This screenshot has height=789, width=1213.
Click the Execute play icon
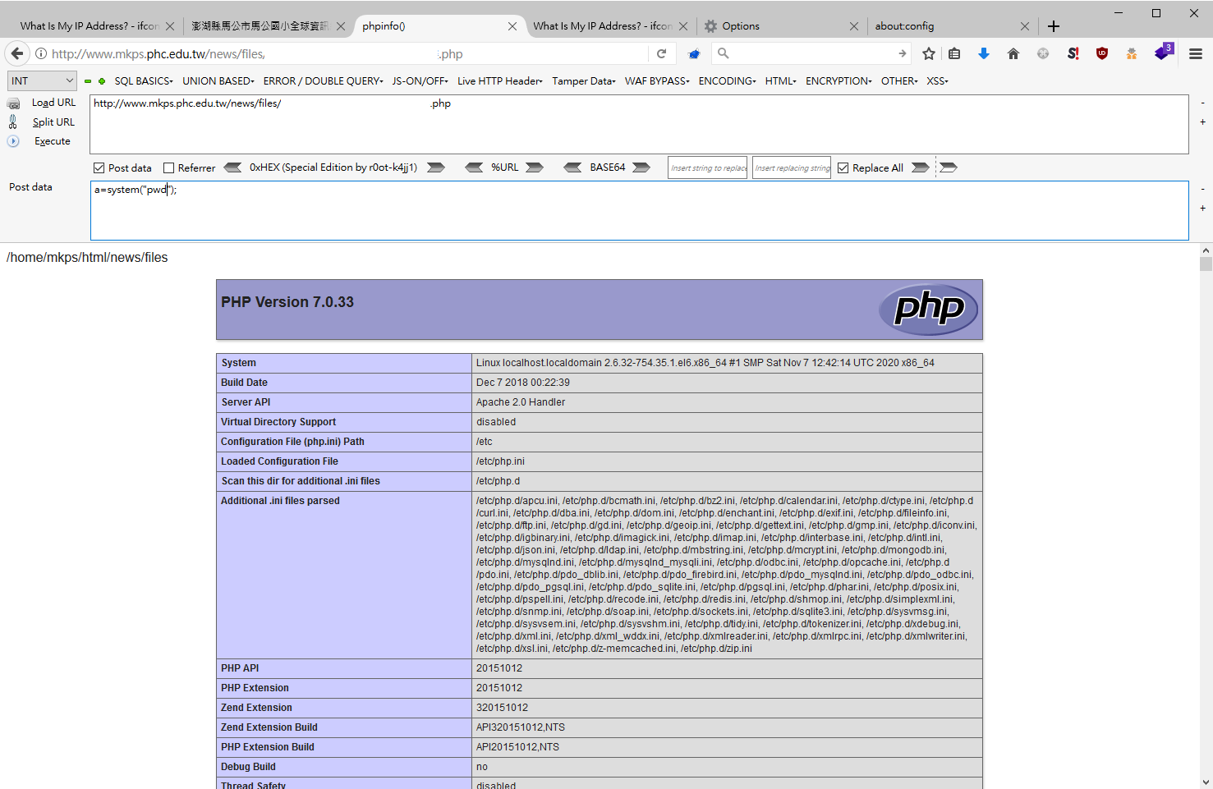point(13,141)
